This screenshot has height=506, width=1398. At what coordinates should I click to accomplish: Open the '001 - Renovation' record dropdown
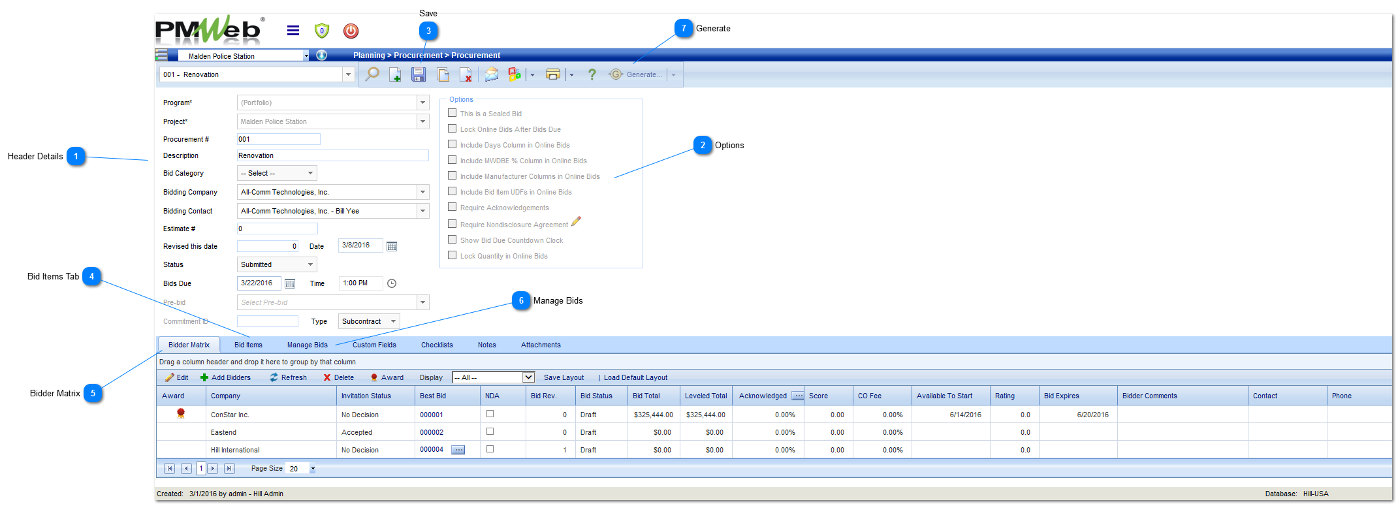click(x=348, y=74)
